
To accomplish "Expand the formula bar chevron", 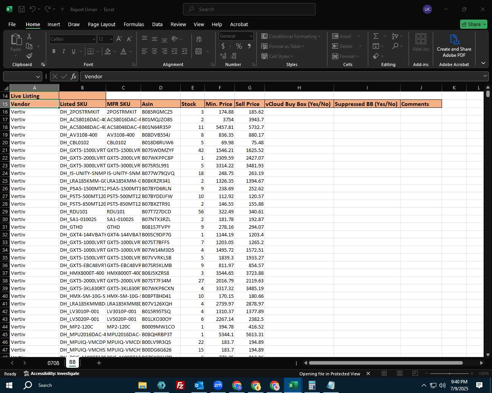I will (485, 76).
